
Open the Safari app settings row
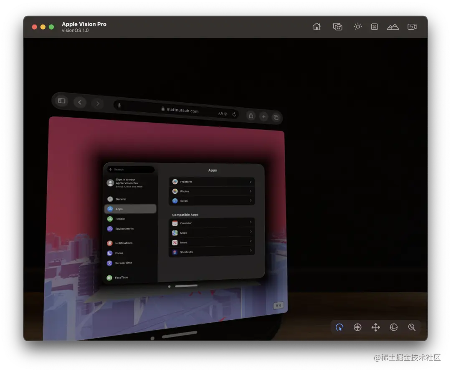[212, 201]
